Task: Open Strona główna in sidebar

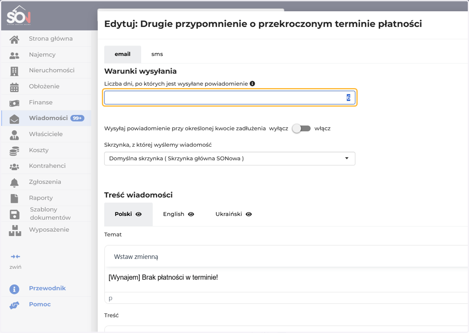Action: point(50,39)
